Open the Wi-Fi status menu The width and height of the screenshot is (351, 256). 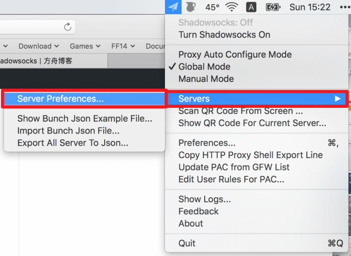tap(232, 7)
